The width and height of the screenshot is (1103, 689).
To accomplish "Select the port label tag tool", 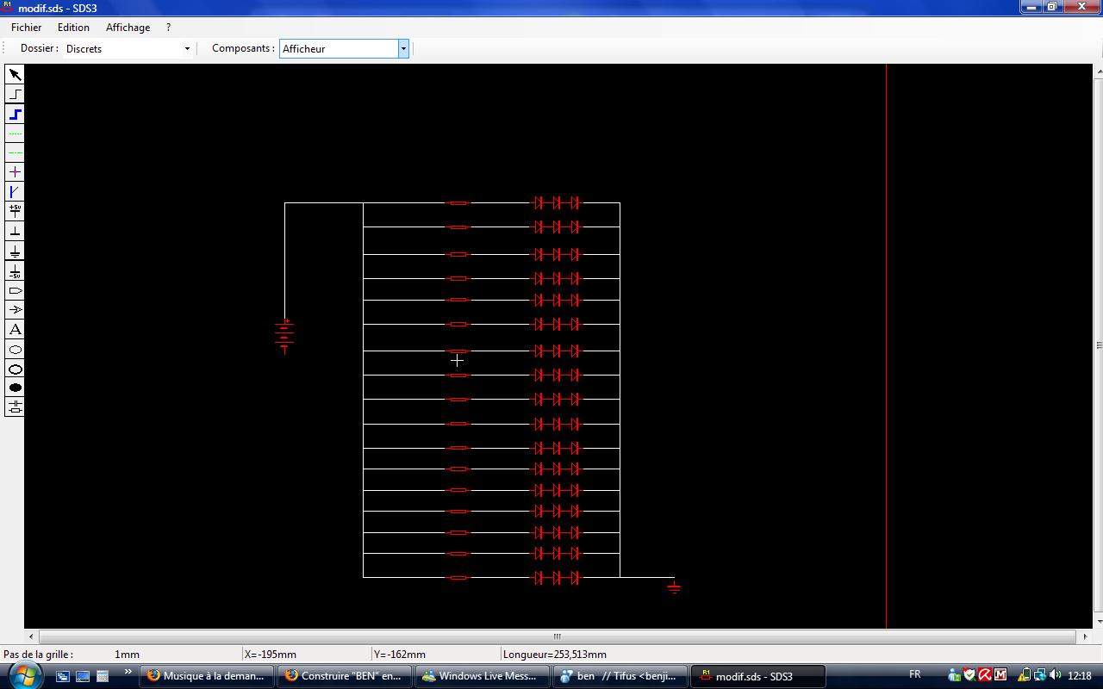I will pos(15,291).
